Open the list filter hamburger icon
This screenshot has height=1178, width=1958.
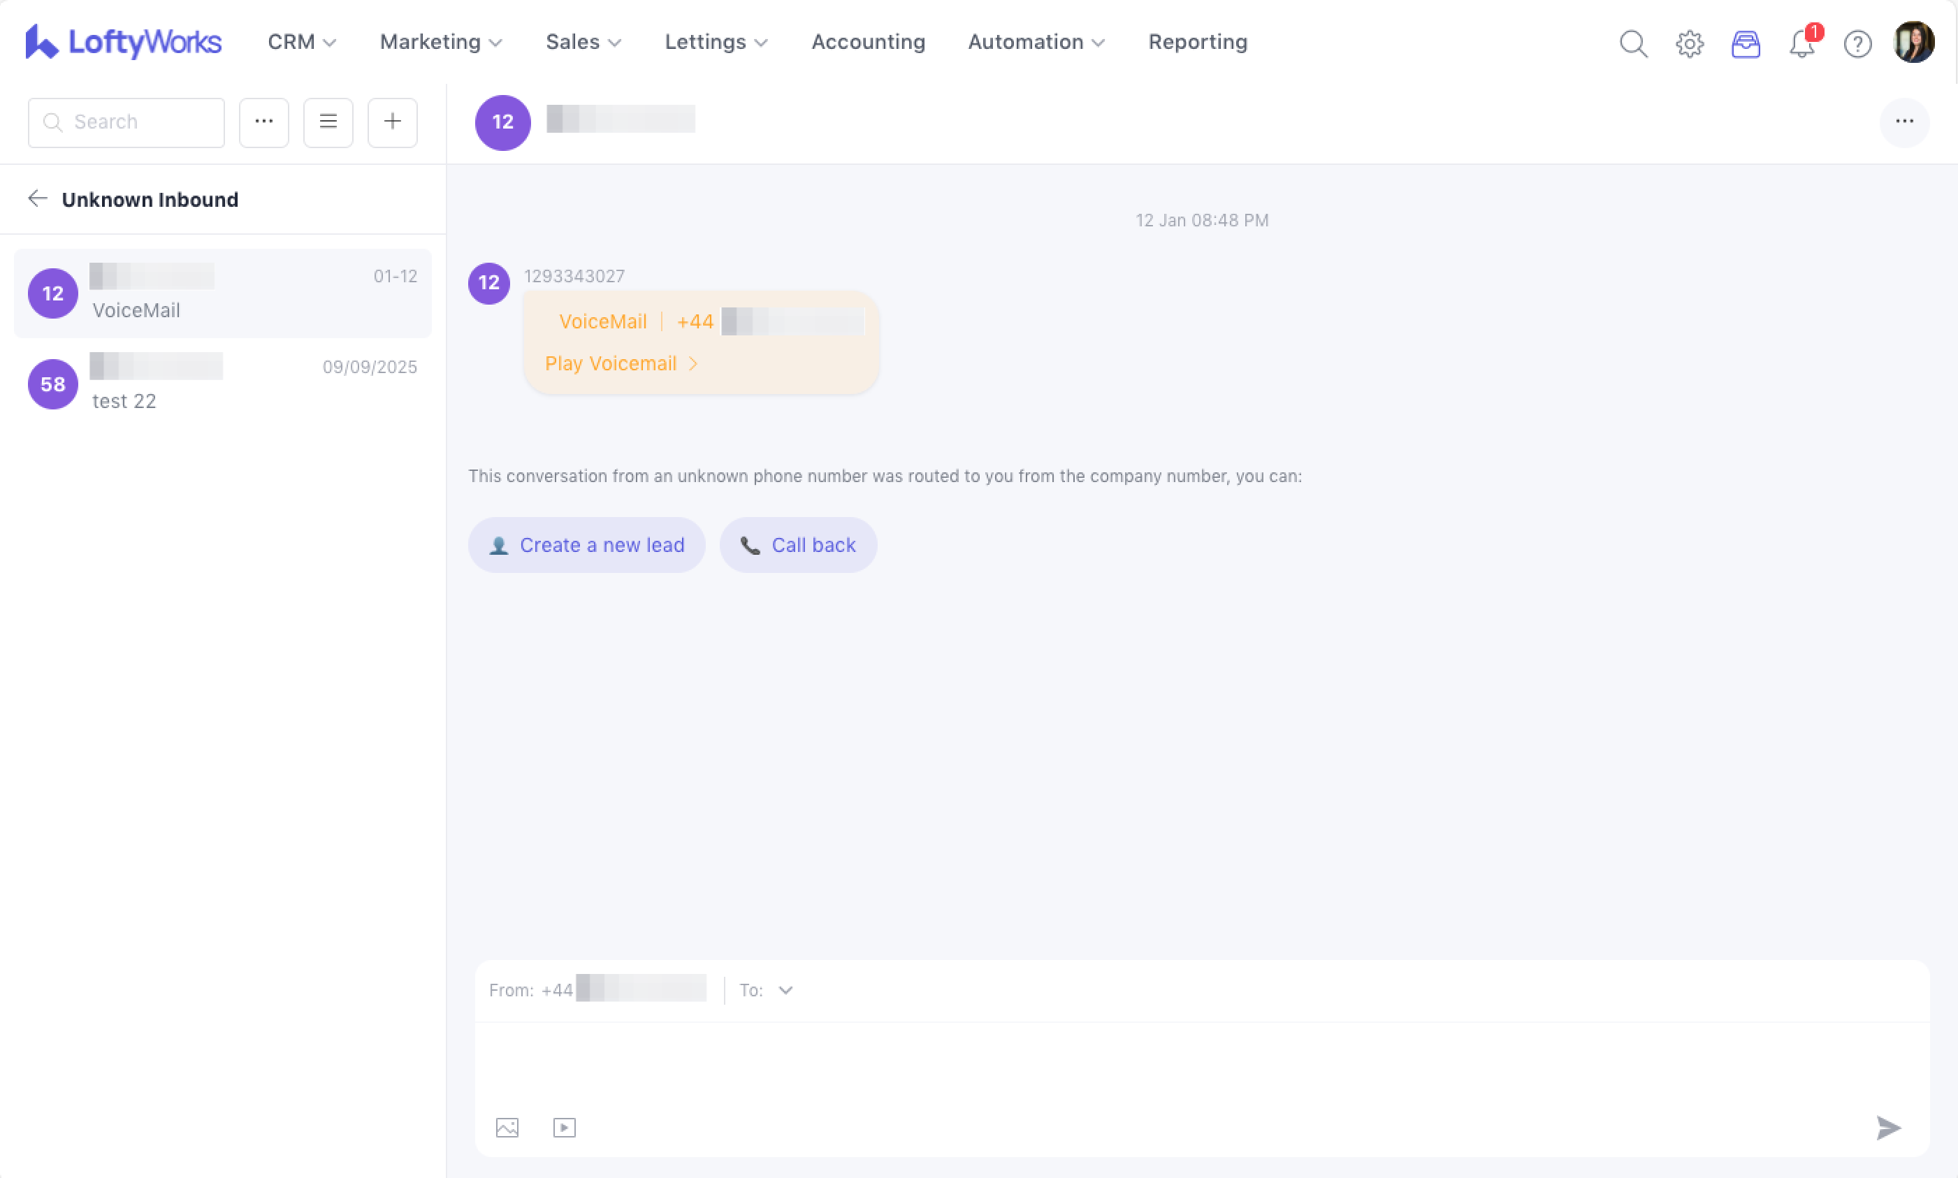328,122
